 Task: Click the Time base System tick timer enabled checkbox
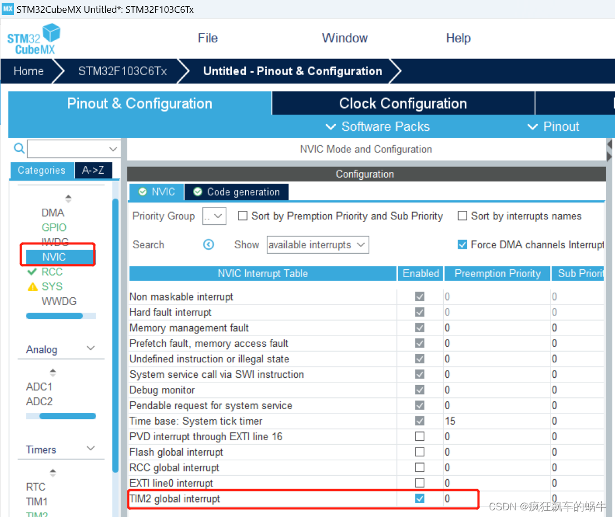pyautogui.click(x=420, y=421)
